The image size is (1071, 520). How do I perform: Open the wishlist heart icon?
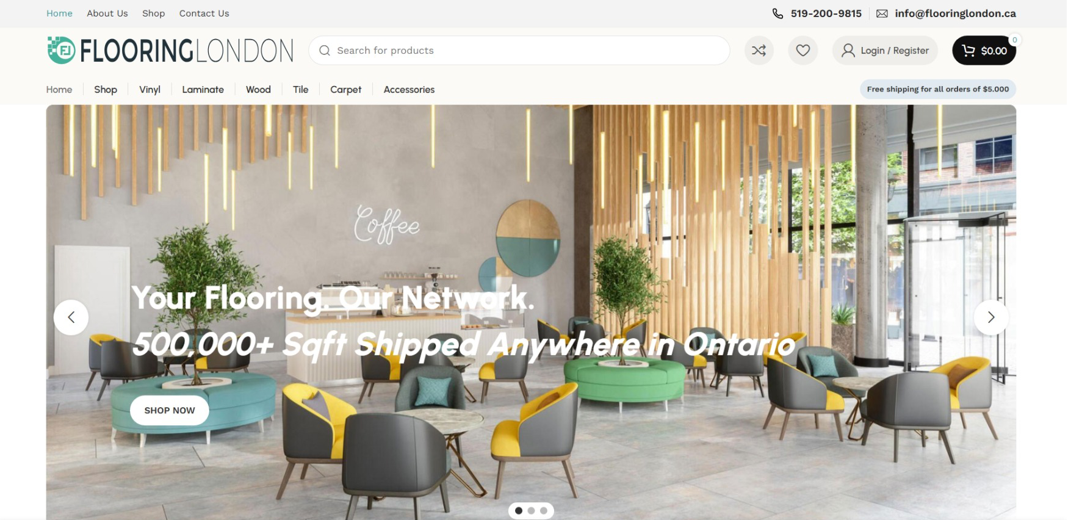(802, 51)
